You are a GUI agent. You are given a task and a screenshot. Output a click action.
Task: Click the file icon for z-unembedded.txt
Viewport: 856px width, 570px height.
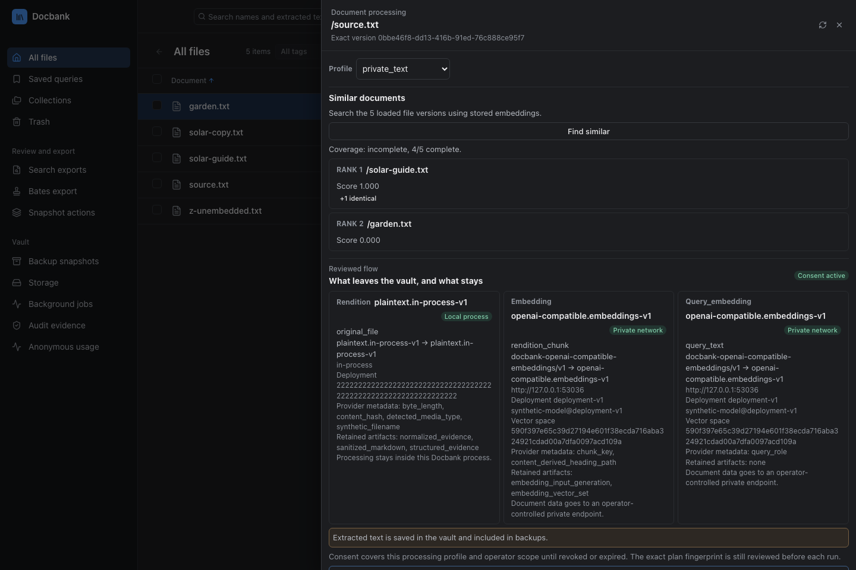(177, 211)
